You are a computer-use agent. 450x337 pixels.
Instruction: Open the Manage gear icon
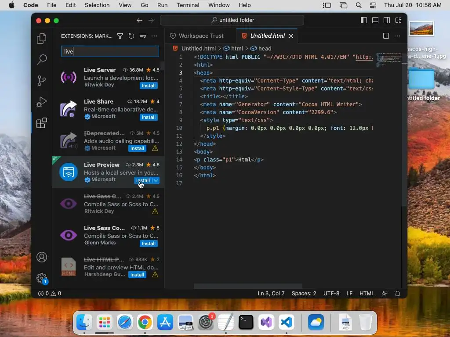pos(42,278)
